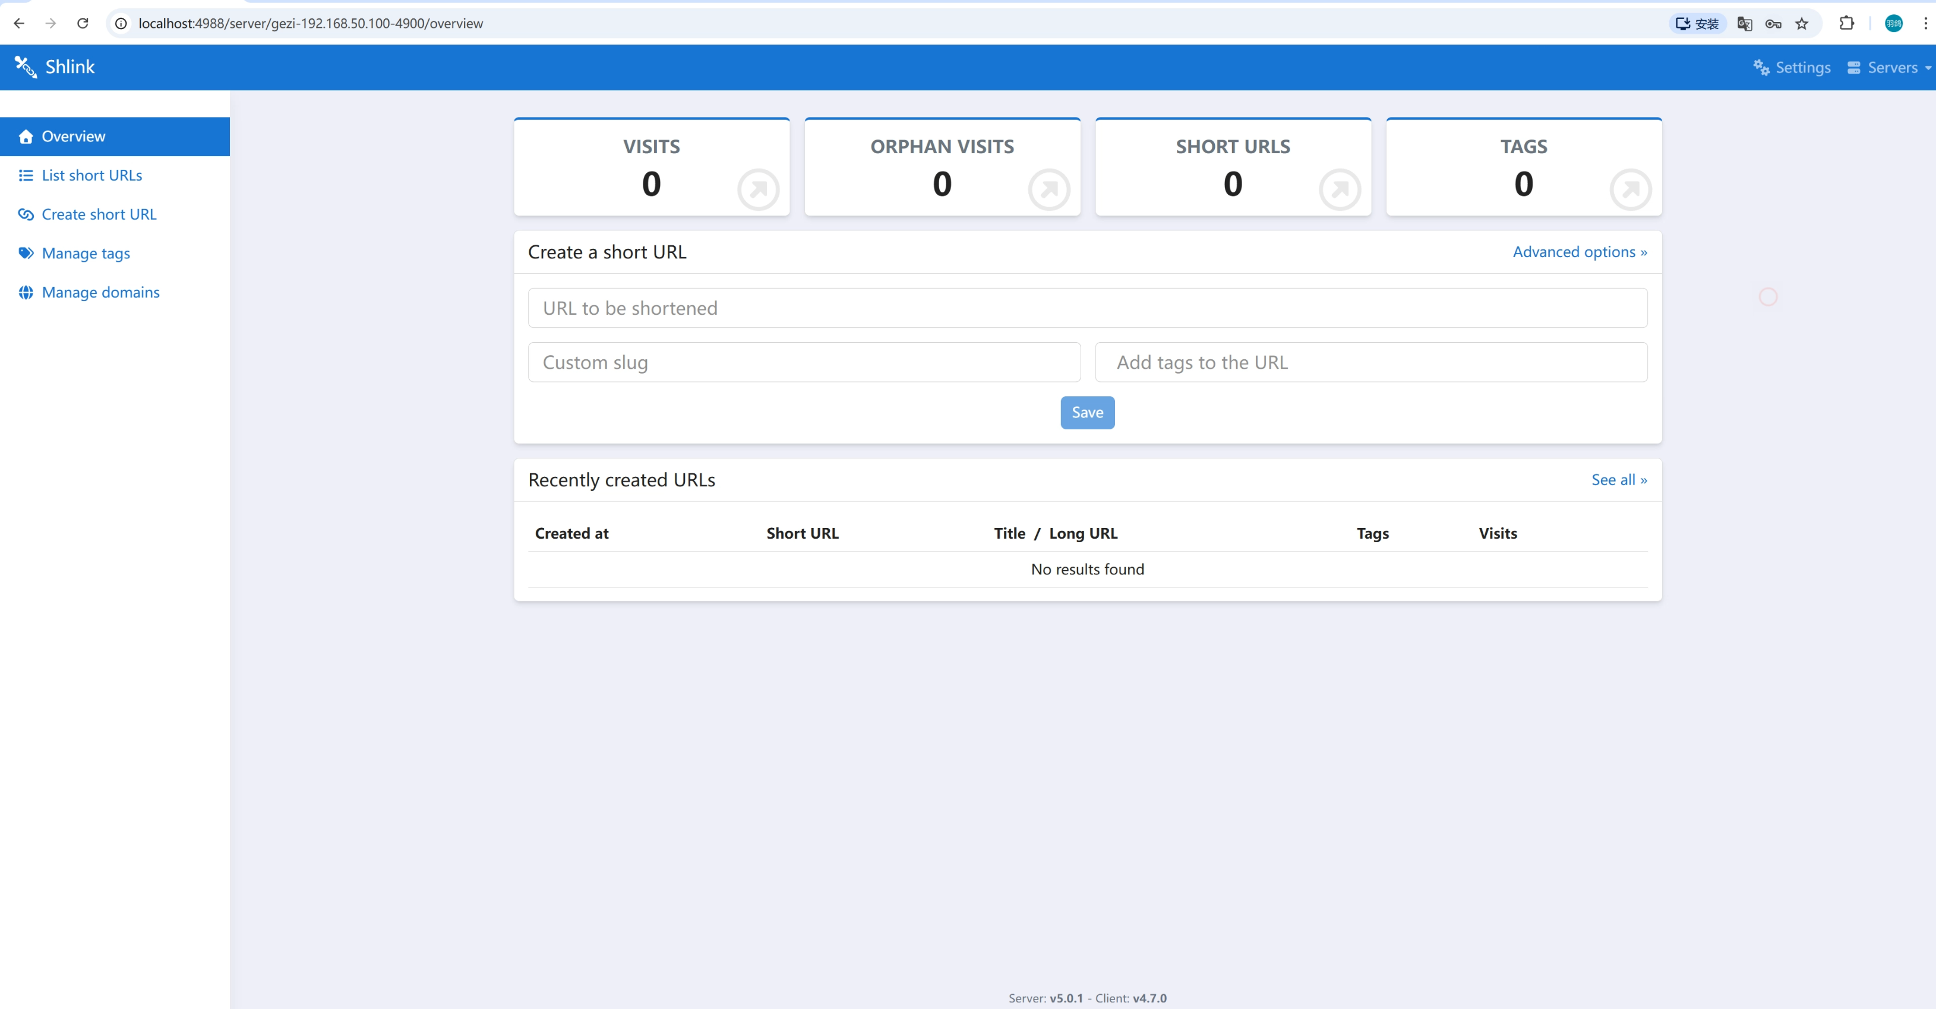This screenshot has width=1936, height=1009.
Task: Click the password key icon in address bar
Action: 1773,23
